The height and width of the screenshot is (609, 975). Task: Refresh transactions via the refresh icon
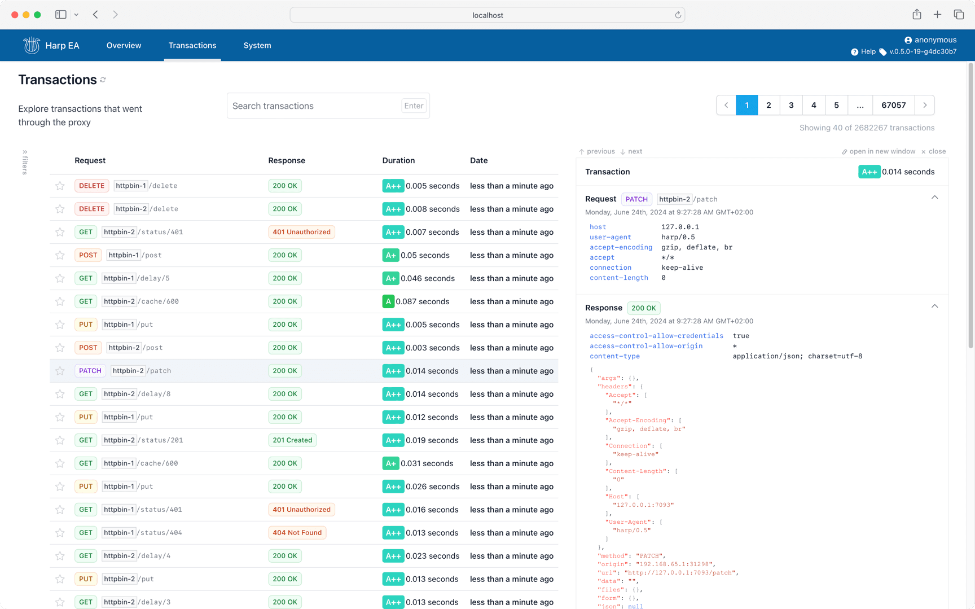click(x=103, y=80)
